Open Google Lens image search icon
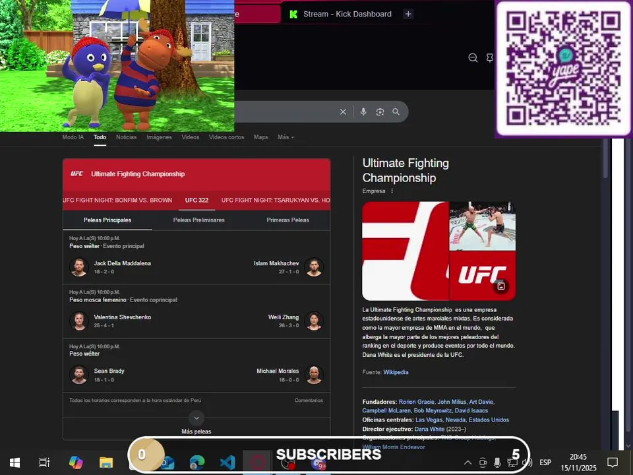This screenshot has height=475, width=633. pyautogui.click(x=380, y=112)
